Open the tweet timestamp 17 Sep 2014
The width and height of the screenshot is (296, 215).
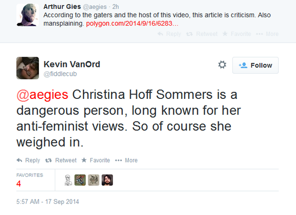click(x=48, y=202)
